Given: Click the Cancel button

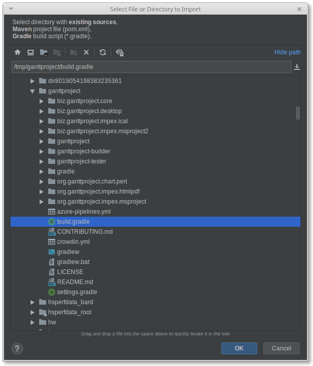Looking at the screenshot, I should (281, 348).
